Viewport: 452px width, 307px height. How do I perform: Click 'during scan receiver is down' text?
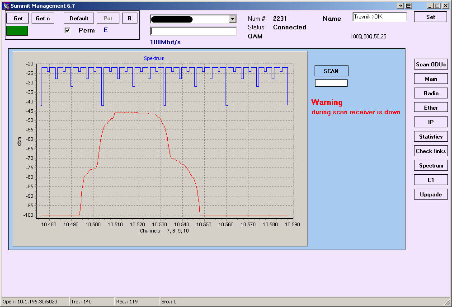click(356, 112)
